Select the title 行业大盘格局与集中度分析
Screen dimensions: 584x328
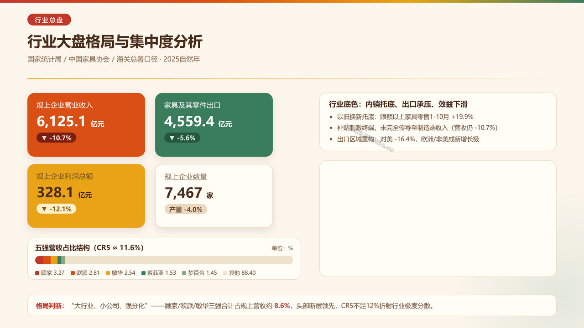pyautogui.click(x=115, y=42)
